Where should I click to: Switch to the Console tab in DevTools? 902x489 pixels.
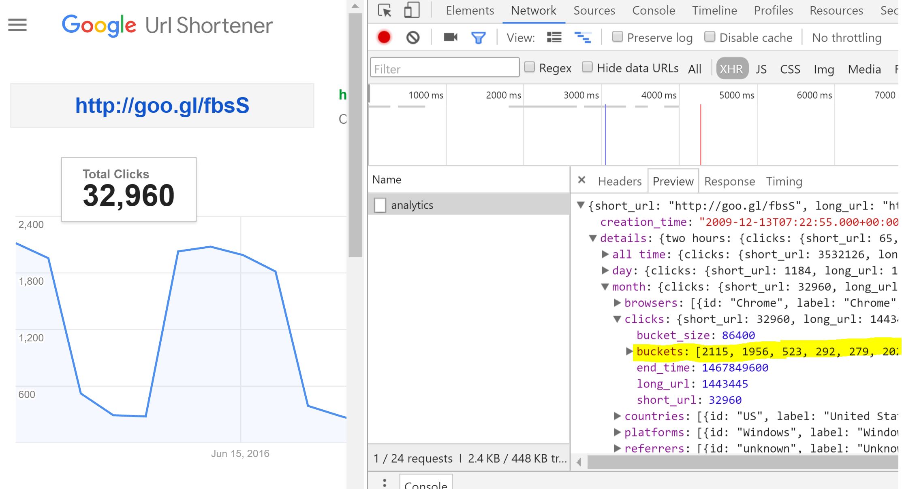(x=653, y=11)
